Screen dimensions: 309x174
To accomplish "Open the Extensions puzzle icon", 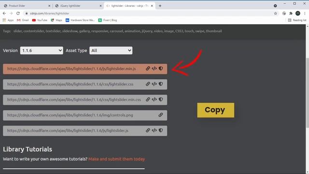I will coord(291,14).
